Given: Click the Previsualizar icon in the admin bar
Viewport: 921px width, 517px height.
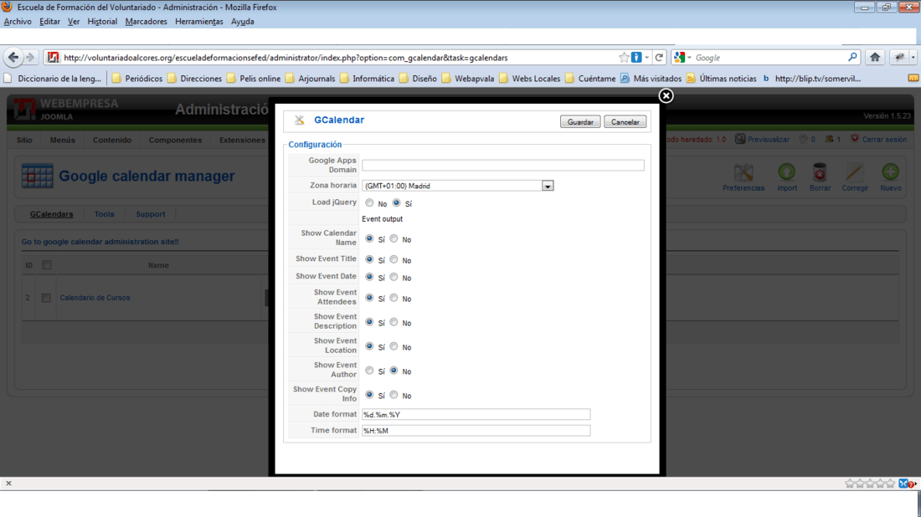Looking at the screenshot, I should tap(740, 139).
